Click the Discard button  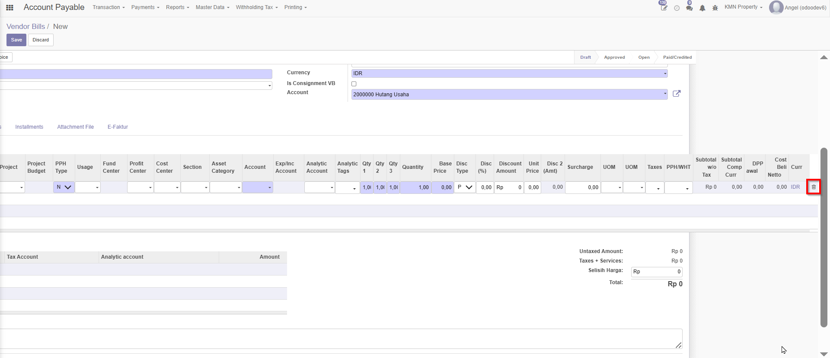41,40
